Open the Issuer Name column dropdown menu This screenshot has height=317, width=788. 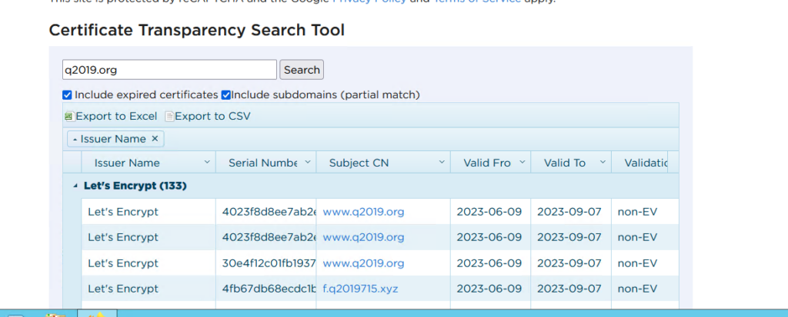tap(206, 163)
